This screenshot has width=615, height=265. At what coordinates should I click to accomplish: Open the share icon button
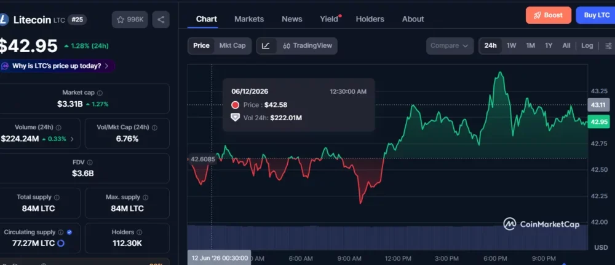point(161,20)
